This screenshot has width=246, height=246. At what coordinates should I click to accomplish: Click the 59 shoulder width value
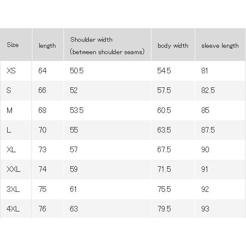tap(74, 169)
